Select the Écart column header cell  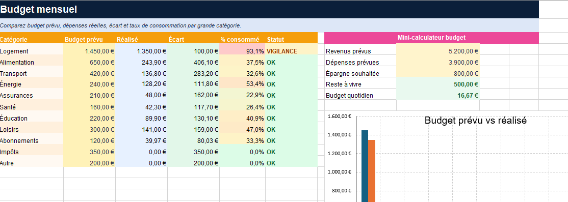tap(193, 39)
